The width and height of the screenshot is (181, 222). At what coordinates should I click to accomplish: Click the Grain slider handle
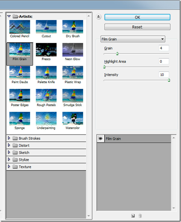[x=117, y=54]
